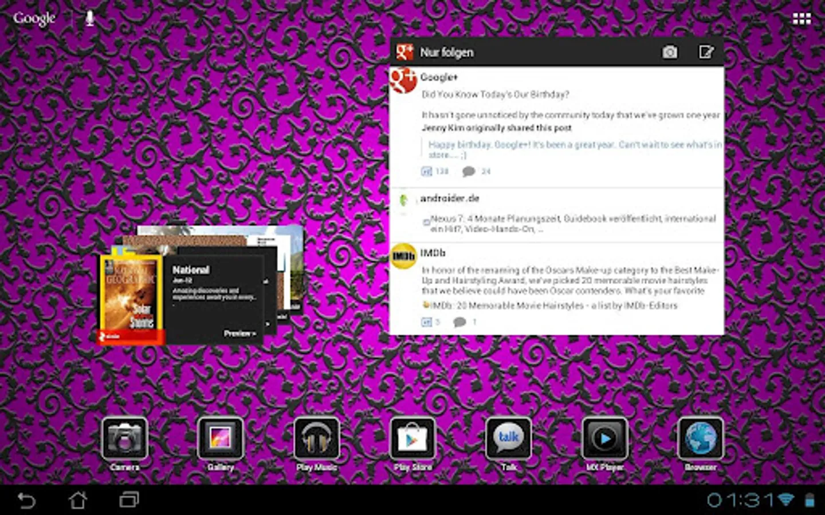825x515 pixels.
Task: Open the Wi-Fi status icon
Action: tap(786, 500)
